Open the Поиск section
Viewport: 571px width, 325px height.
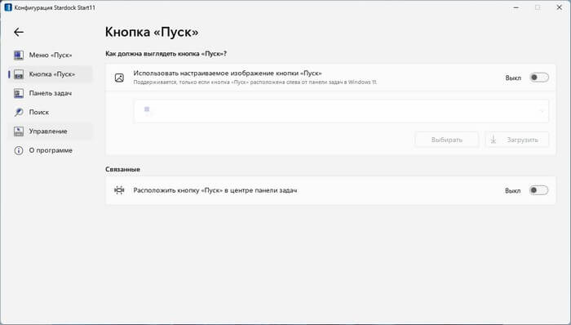[51, 112]
